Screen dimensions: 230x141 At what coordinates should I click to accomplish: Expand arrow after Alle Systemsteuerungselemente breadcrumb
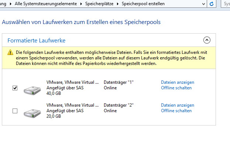(x=81, y=4)
